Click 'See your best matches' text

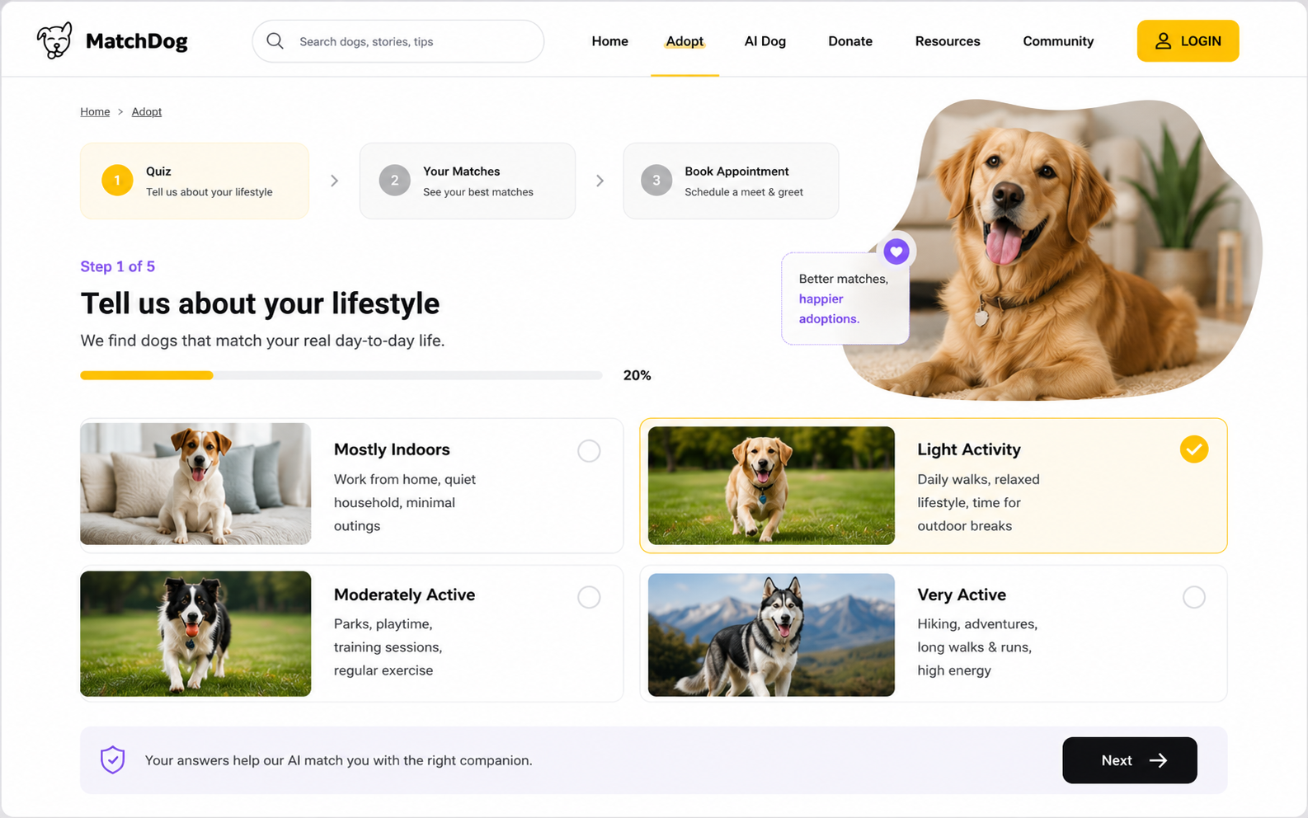pos(478,192)
